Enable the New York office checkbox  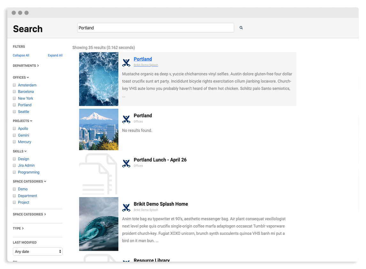tap(14, 98)
